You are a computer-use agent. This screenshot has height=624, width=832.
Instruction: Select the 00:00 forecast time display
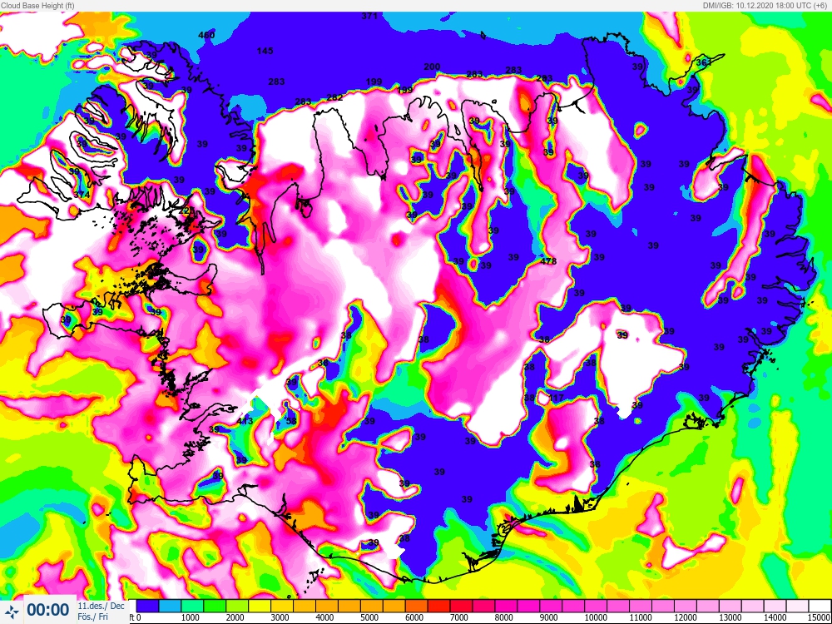click(x=47, y=610)
